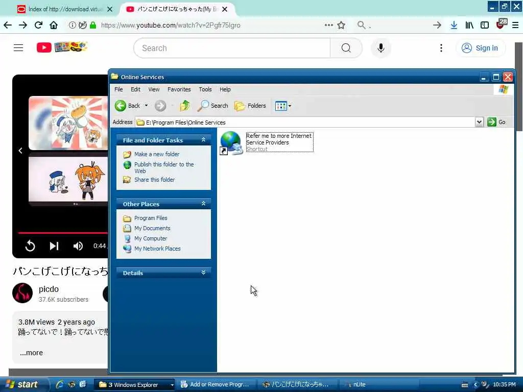Click the red video progress bar
Screen dimensions: 523x392
point(63,233)
